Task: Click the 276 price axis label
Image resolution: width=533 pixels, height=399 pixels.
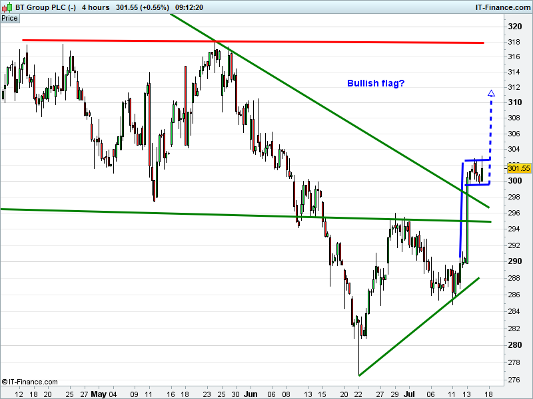Action: (x=514, y=380)
